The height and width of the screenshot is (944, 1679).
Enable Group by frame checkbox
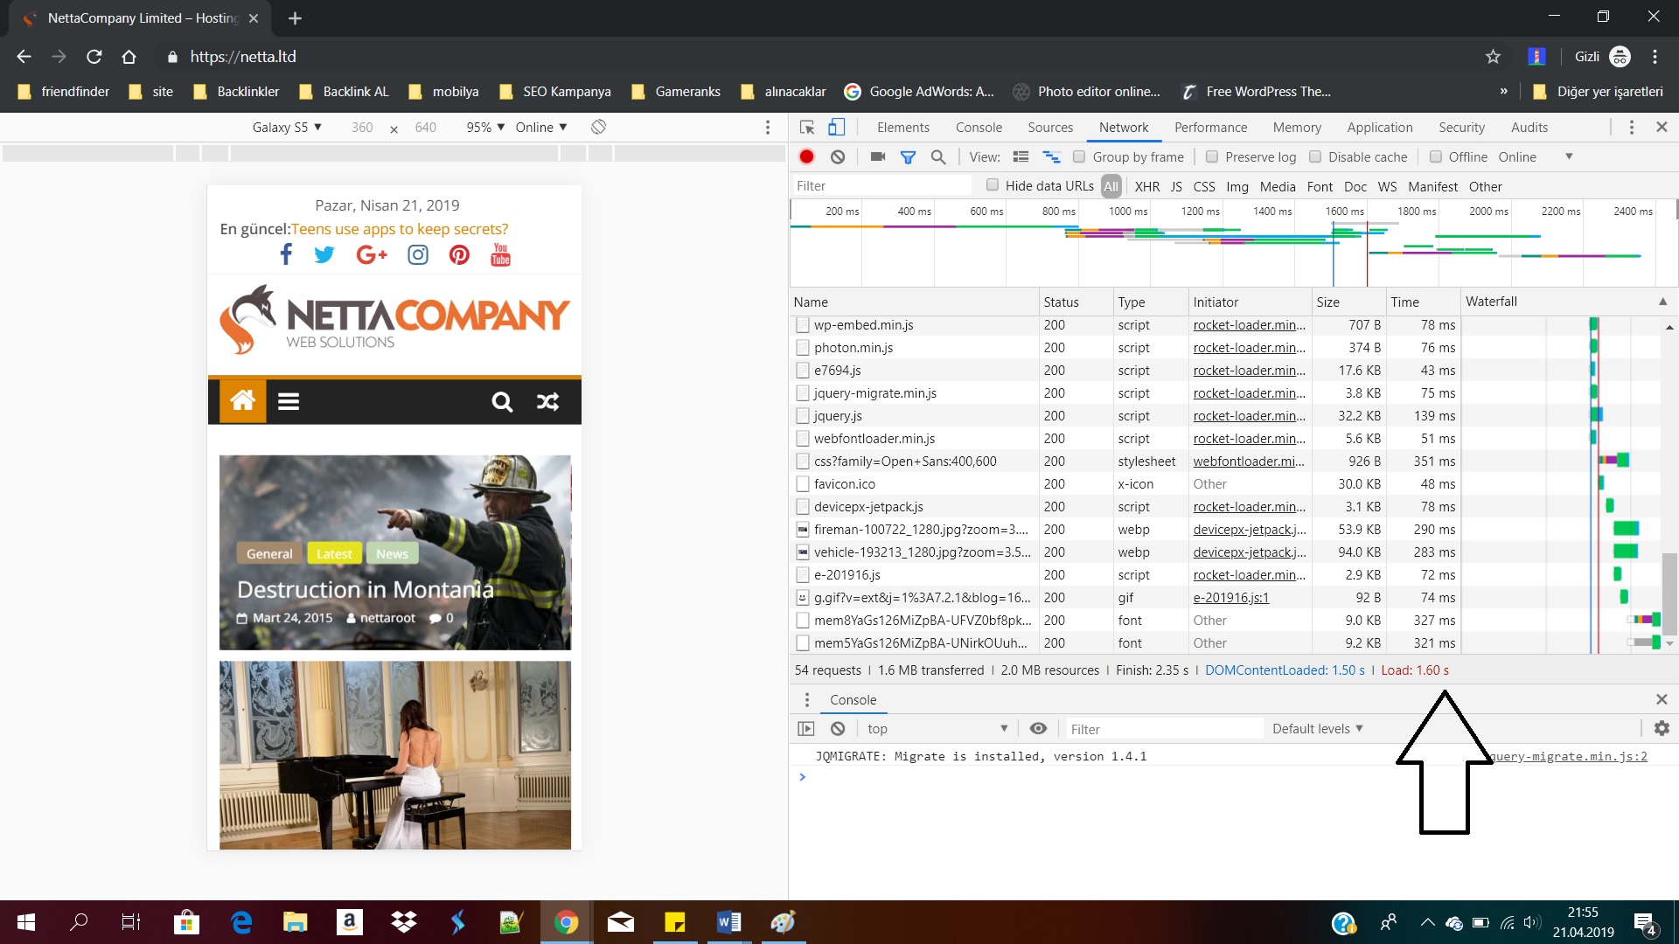tap(1079, 157)
